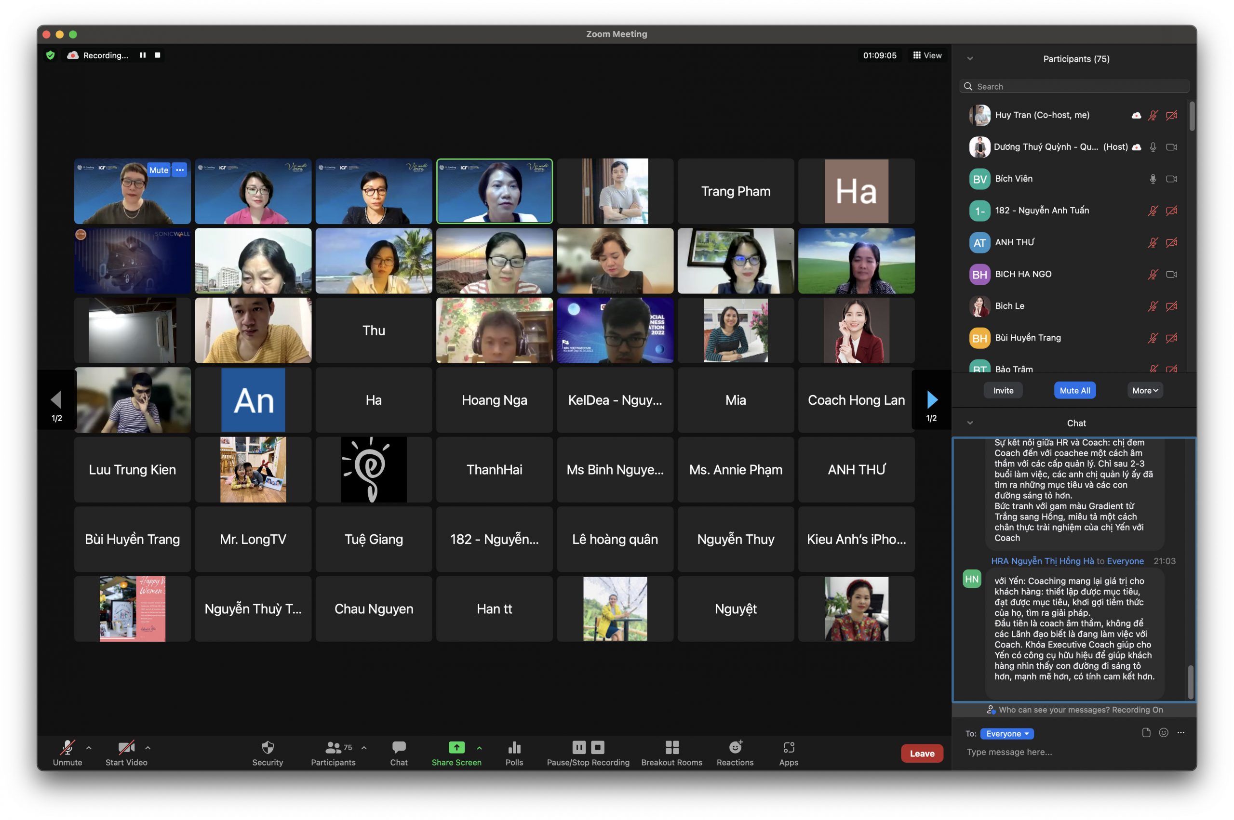Open the Everyone recipient dropdown
1234x820 pixels.
tap(1006, 733)
